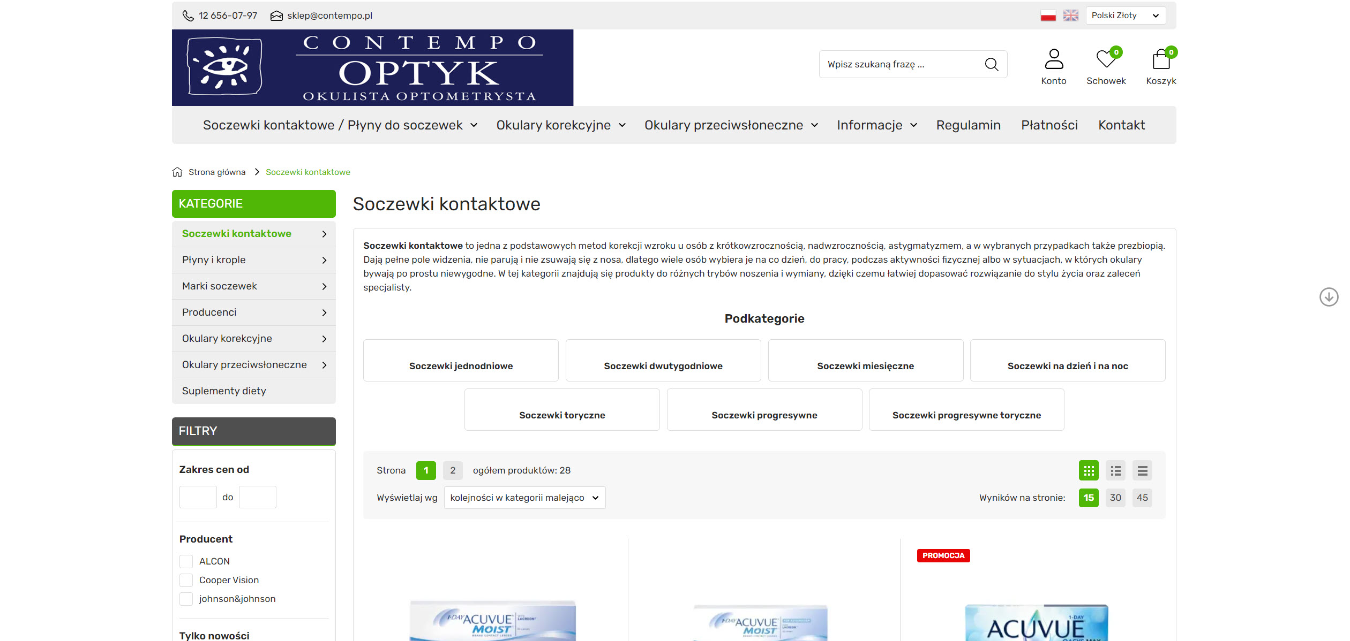Expand the Płyny i krople sidebar chevron
This screenshot has height=641, width=1350.
tap(324, 260)
